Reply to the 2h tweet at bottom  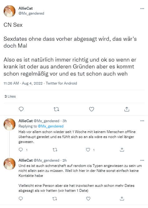tap(21, 198)
